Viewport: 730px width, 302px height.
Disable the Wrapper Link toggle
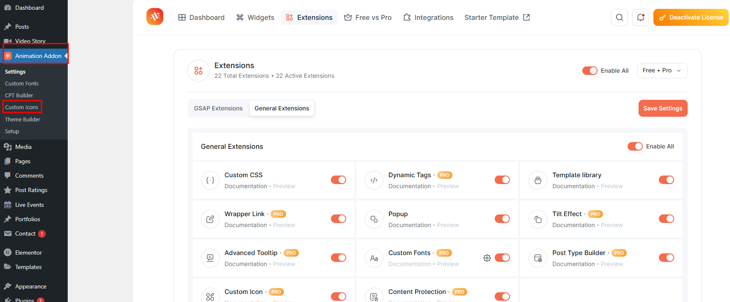(339, 219)
